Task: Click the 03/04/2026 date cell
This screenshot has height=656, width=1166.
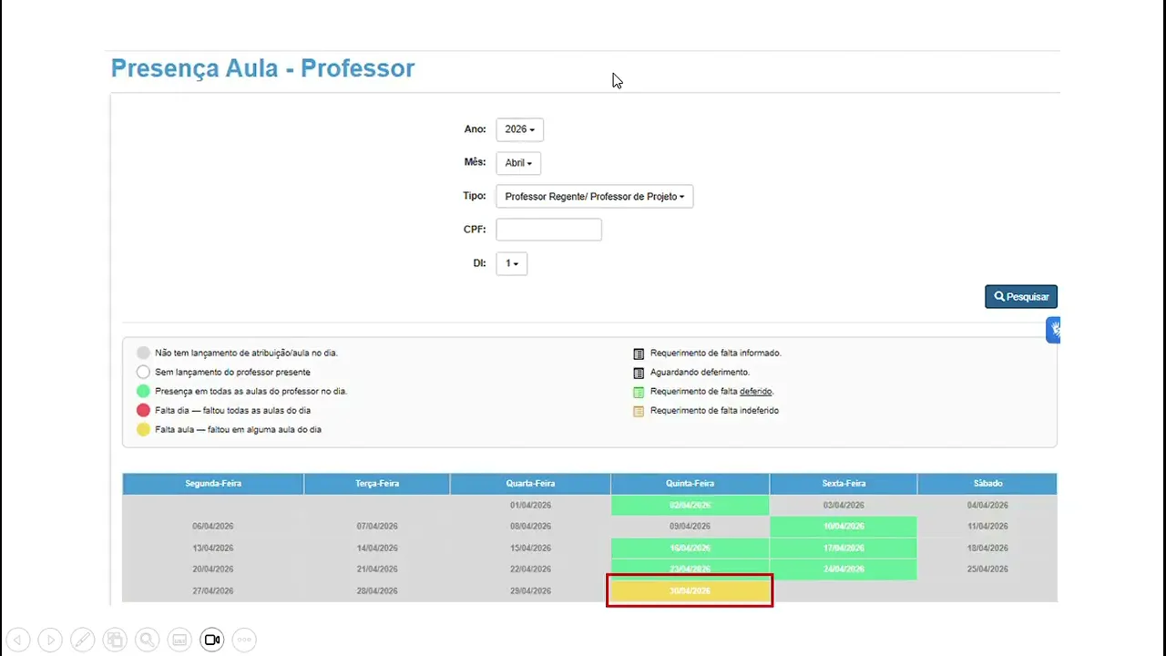Action: click(x=844, y=505)
